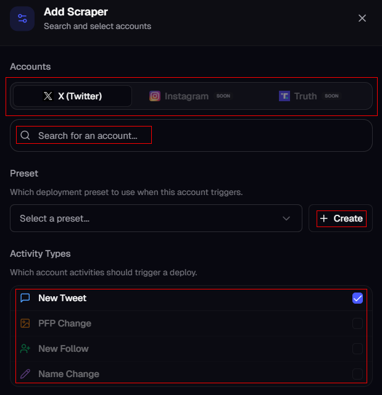Viewport: 382px width, 395px height.
Task: Click the PFP Change image icon
Action: coord(25,323)
